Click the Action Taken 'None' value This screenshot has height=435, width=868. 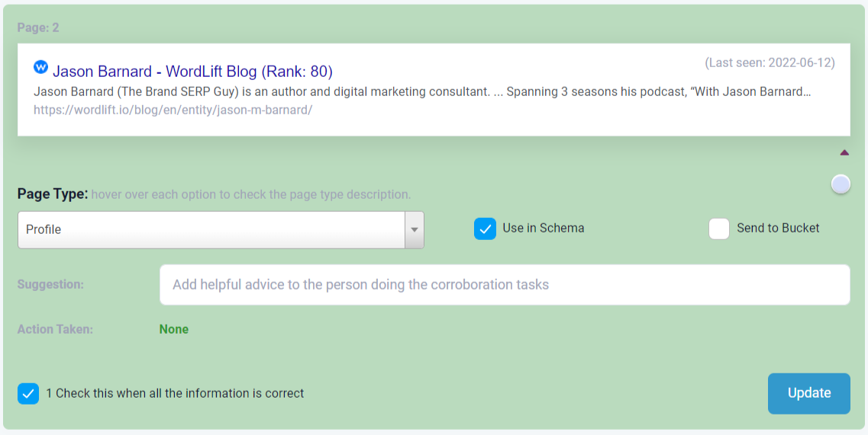click(x=174, y=329)
